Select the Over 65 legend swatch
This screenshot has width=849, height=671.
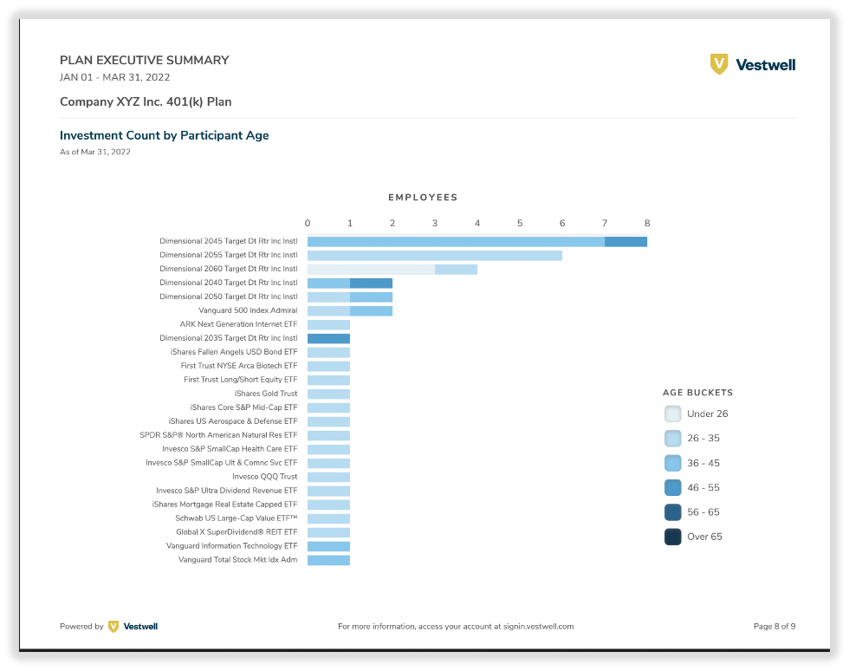point(672,537)
